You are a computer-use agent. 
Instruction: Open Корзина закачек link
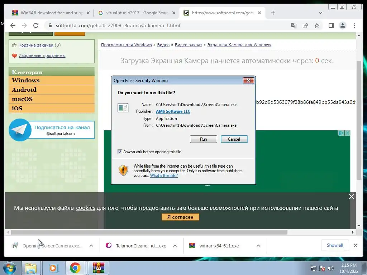click(36, 45)
